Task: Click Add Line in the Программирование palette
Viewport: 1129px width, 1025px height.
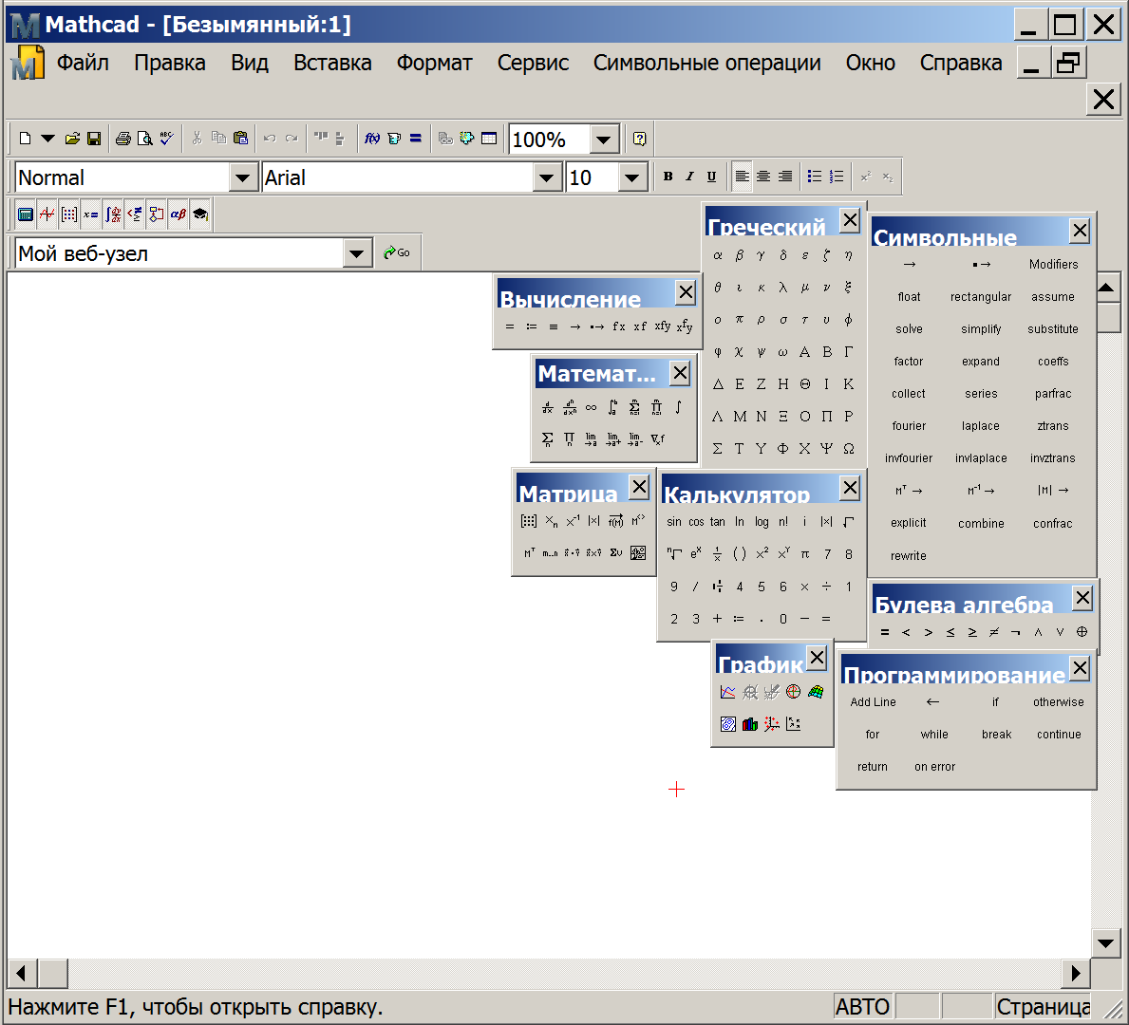Action: (x=873, y=701)
